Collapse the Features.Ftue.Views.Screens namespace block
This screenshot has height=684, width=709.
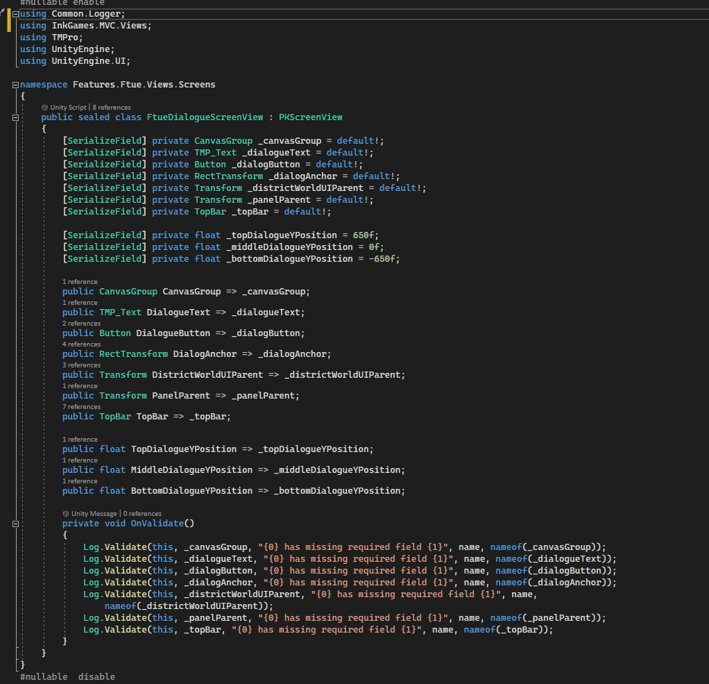[x=15, y=85]
